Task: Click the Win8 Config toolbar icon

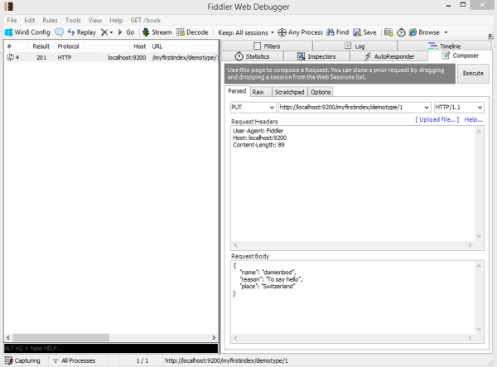Action: (9, 32)
